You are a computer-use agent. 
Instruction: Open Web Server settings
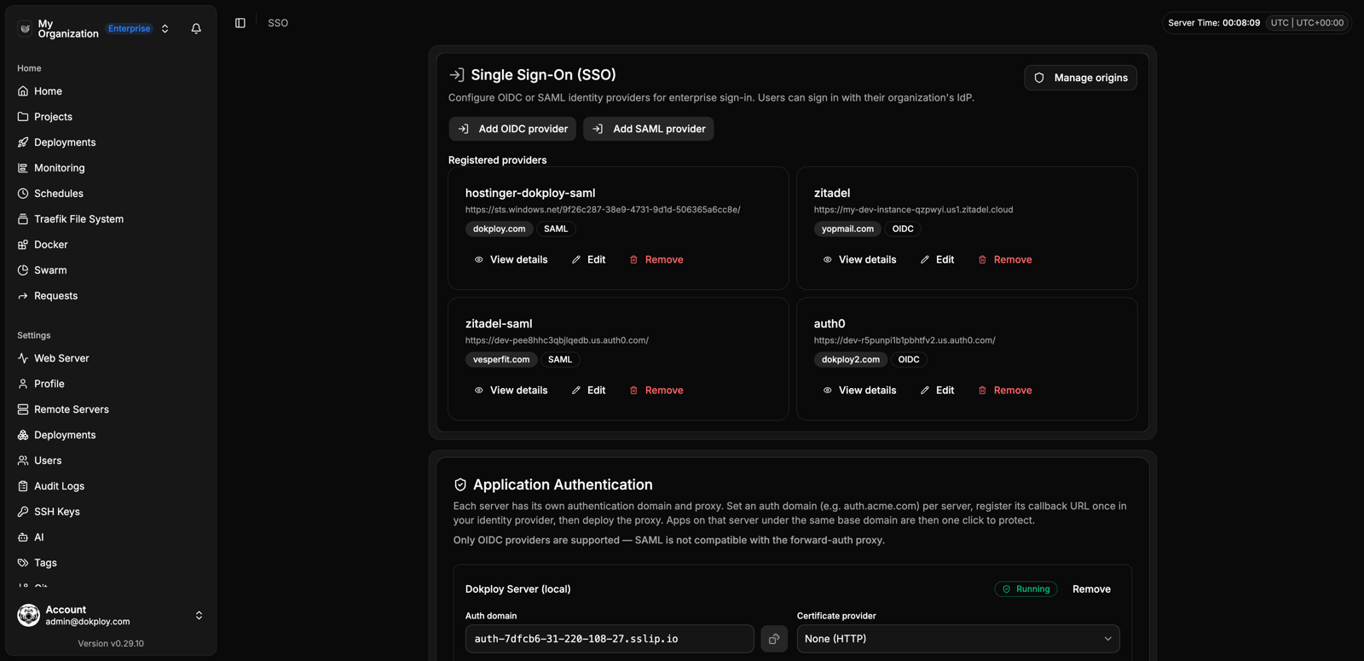coord(111,358)
